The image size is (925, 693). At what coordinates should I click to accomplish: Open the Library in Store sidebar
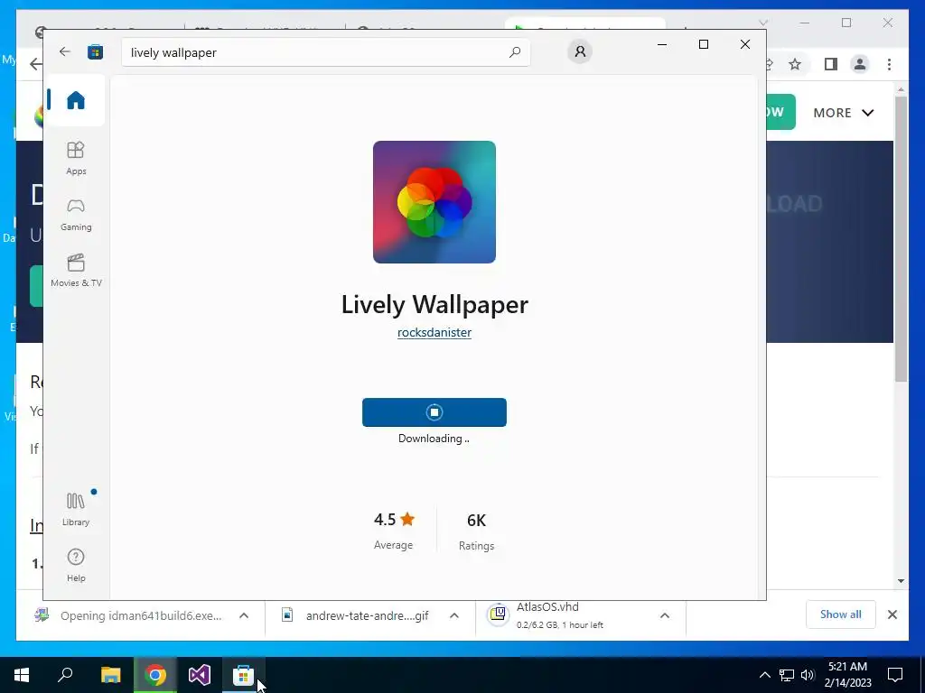pos(76,509)
